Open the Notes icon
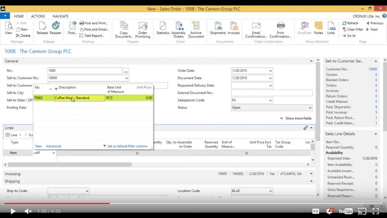The image size is (387, 218). [x=318, y=28]
